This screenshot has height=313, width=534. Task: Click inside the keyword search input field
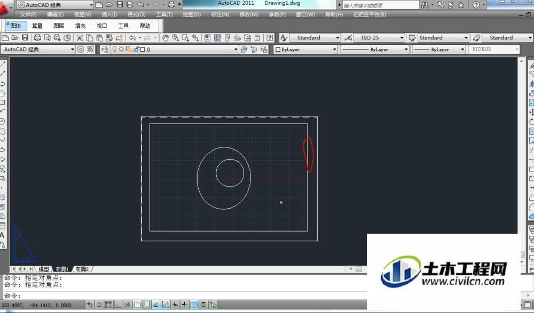[381, 5]
